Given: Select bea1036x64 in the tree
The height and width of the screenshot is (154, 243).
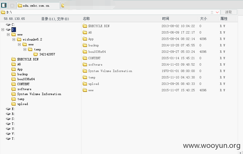Looking at the screenshot, I should (x=26, y=79).
